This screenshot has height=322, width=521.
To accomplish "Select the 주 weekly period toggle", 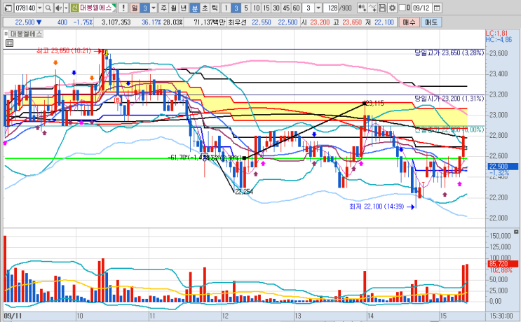I will (164, 8).
